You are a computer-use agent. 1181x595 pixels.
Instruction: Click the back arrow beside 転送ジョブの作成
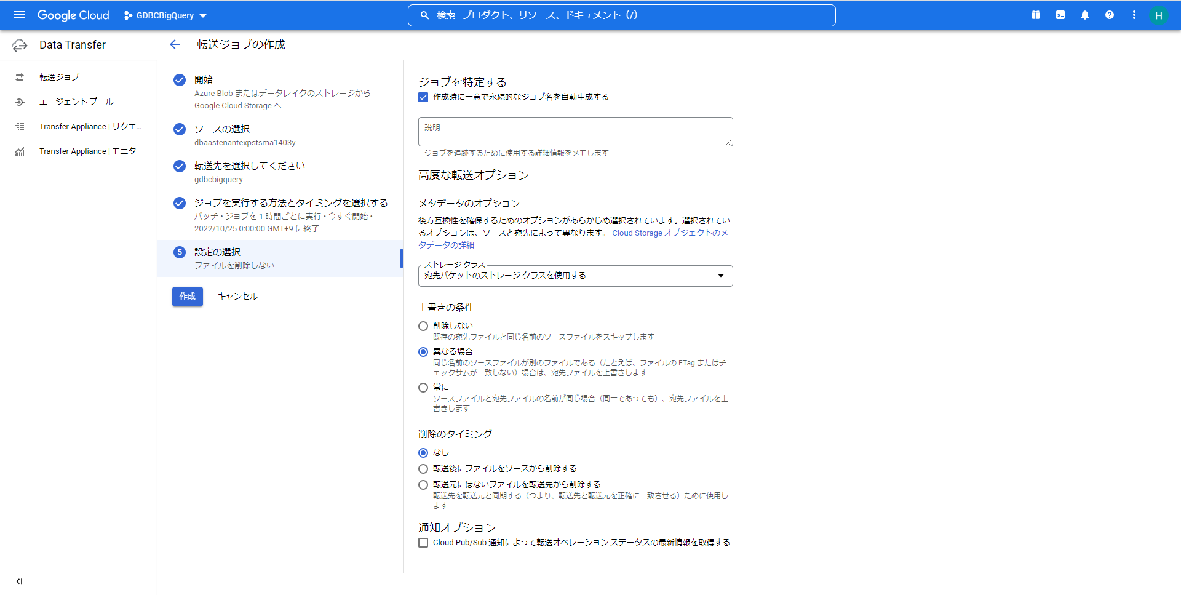175,44
